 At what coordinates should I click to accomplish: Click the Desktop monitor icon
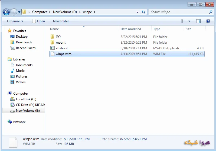tap(12, 36)
